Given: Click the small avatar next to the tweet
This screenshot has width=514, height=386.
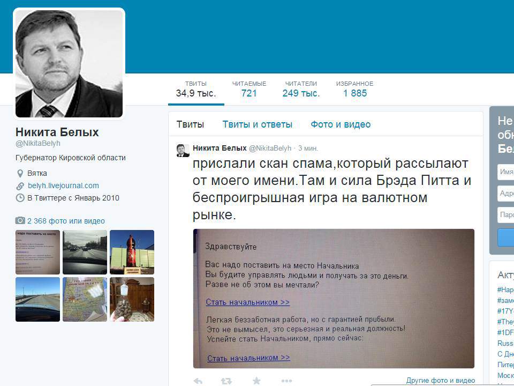Looking at the screenshot, I should (183, 150).
